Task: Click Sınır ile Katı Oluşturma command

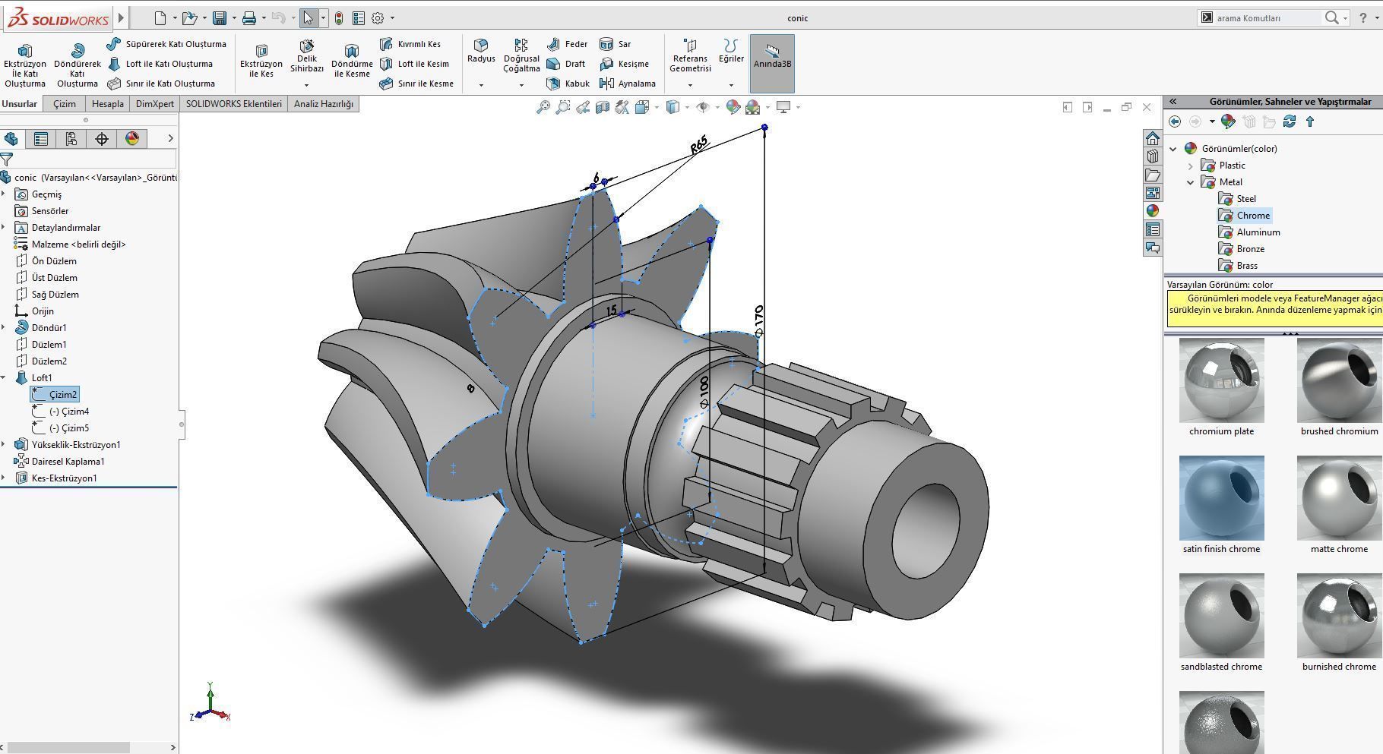Action: (161, 84)
